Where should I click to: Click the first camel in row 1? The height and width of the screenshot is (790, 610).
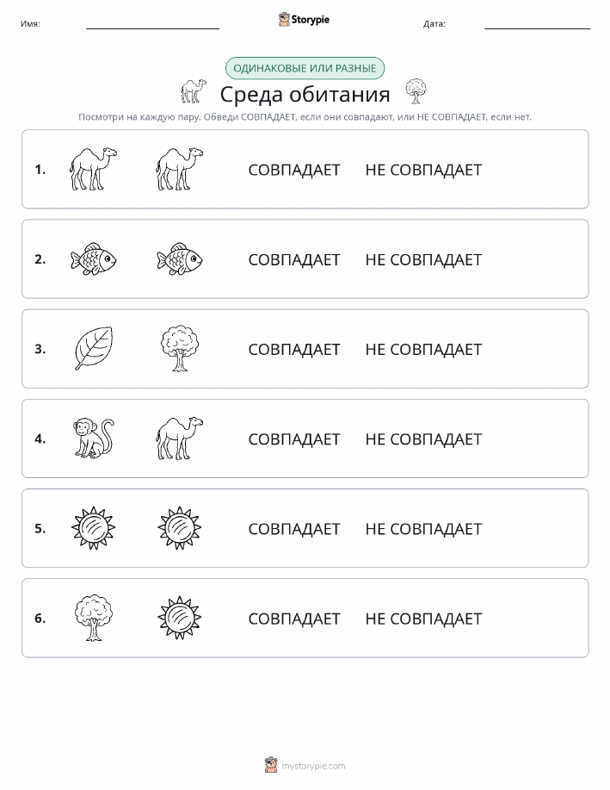93,169
